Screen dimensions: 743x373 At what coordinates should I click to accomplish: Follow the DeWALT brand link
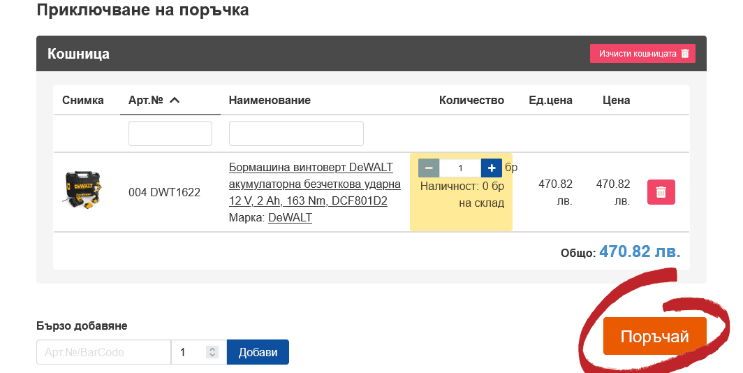click(x=290, y=217)
